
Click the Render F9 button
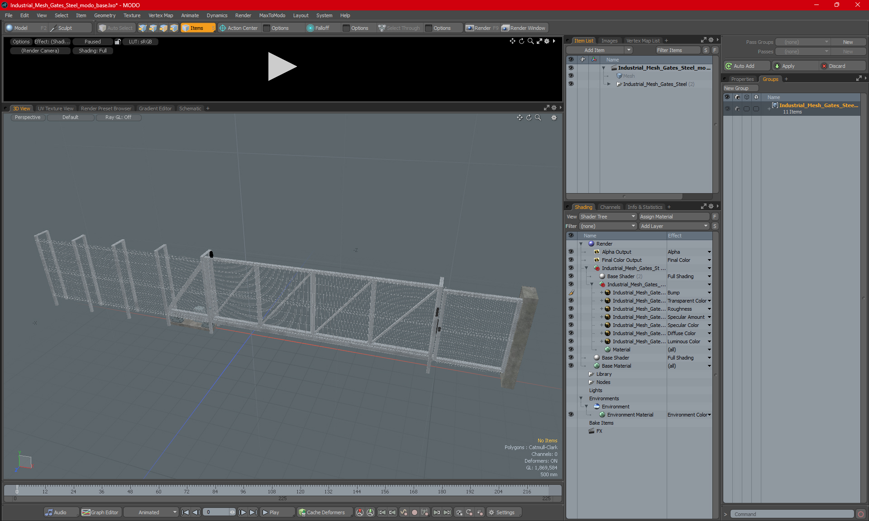482,28
